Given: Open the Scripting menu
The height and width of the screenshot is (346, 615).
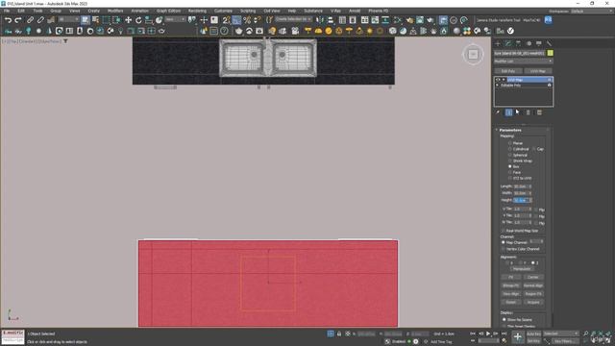Looking at the screenshot, I should coord(248,11).
